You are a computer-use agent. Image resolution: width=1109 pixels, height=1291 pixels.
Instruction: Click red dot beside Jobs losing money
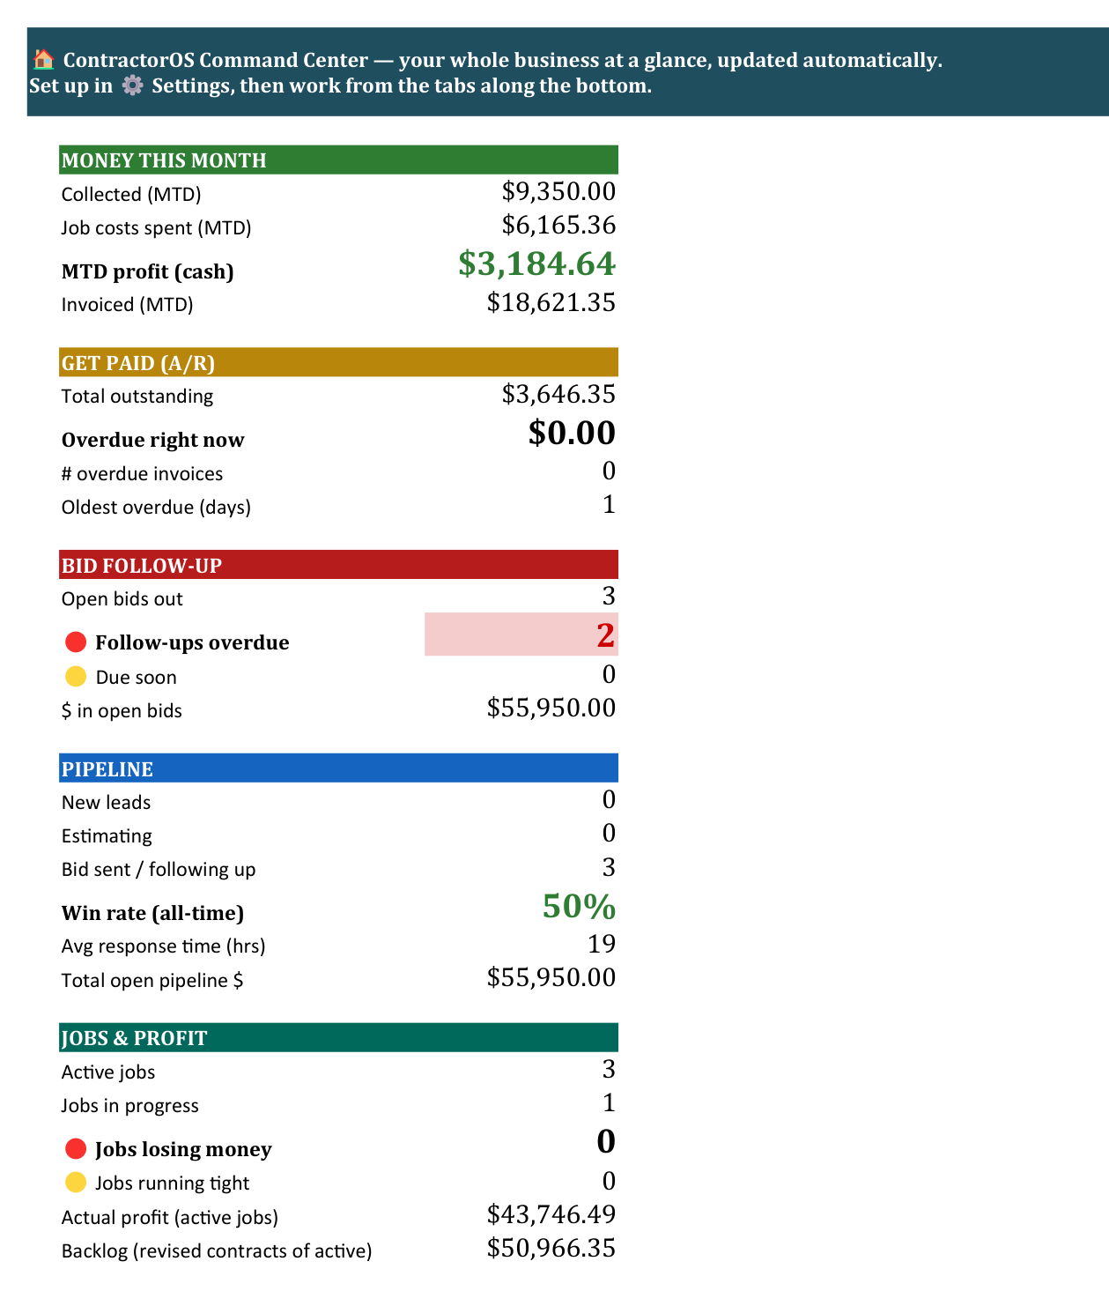pos(76,1149)
